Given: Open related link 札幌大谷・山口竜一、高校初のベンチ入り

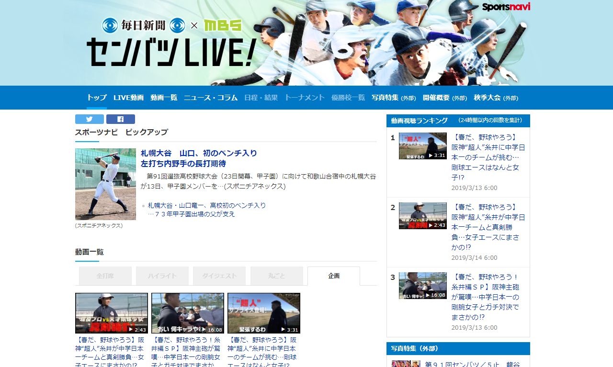Looking at the screenshot, I should point(206,210).
